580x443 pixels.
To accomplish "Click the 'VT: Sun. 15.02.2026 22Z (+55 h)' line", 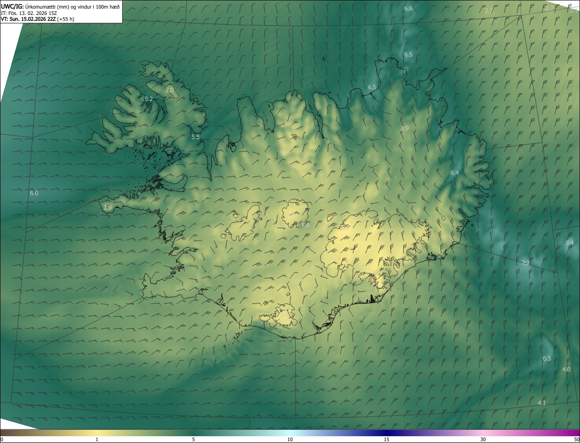I will 38,19.
